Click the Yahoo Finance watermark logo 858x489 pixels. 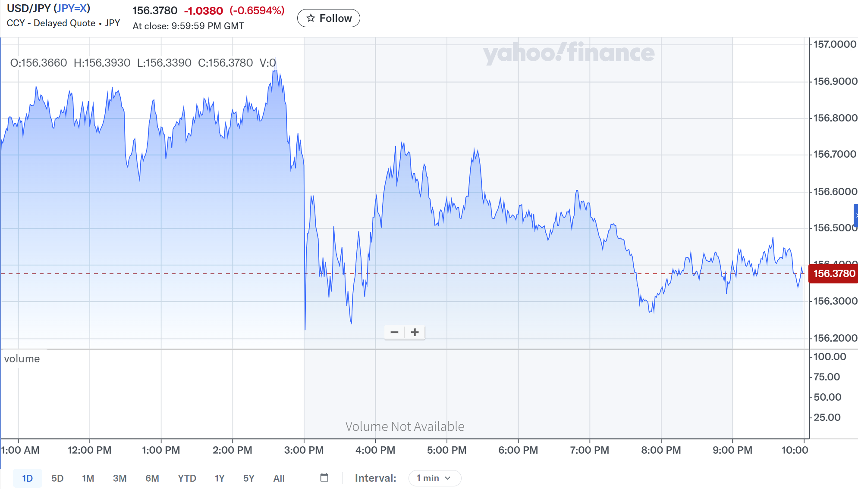[569, 53]
